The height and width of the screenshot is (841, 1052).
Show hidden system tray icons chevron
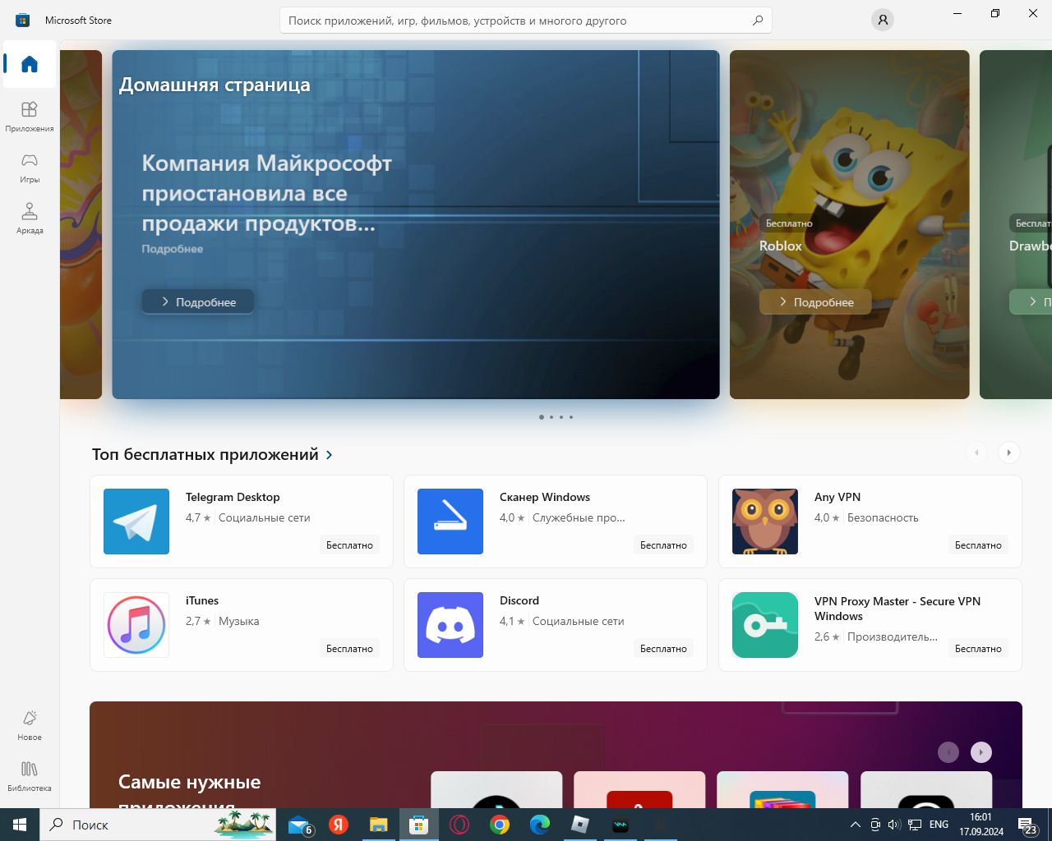point(856,825)
